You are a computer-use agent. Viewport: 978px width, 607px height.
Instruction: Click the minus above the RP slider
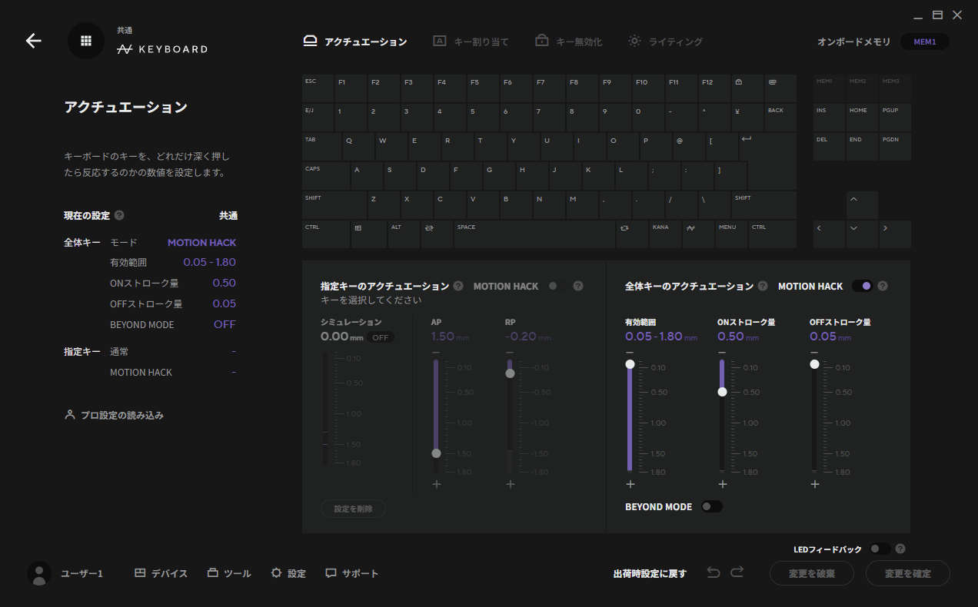[x=510, y=352]
